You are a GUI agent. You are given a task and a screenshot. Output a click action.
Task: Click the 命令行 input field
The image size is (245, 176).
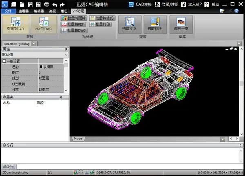click(130, 167)
